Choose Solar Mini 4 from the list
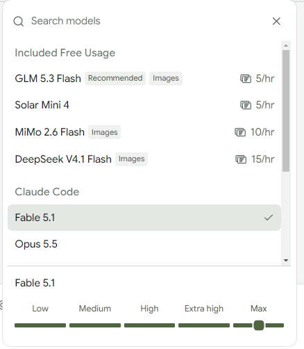This screenshot has width=304, height=349. point(144,105)
